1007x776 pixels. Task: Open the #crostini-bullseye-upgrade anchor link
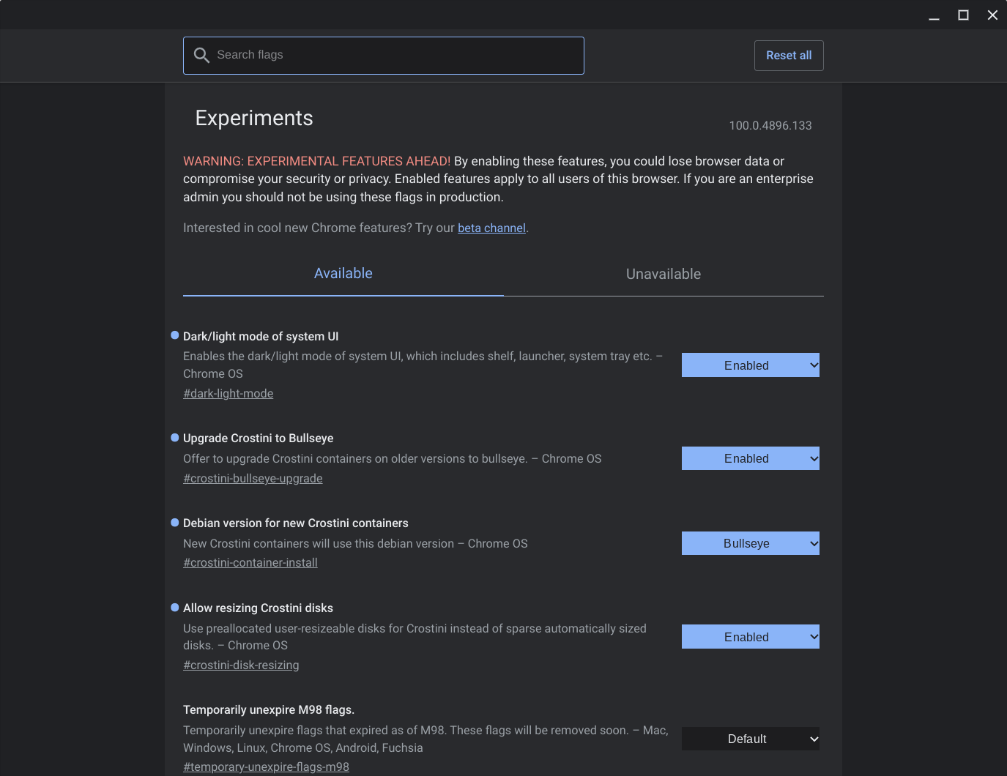pyautogui.click(x=253, y=478)
